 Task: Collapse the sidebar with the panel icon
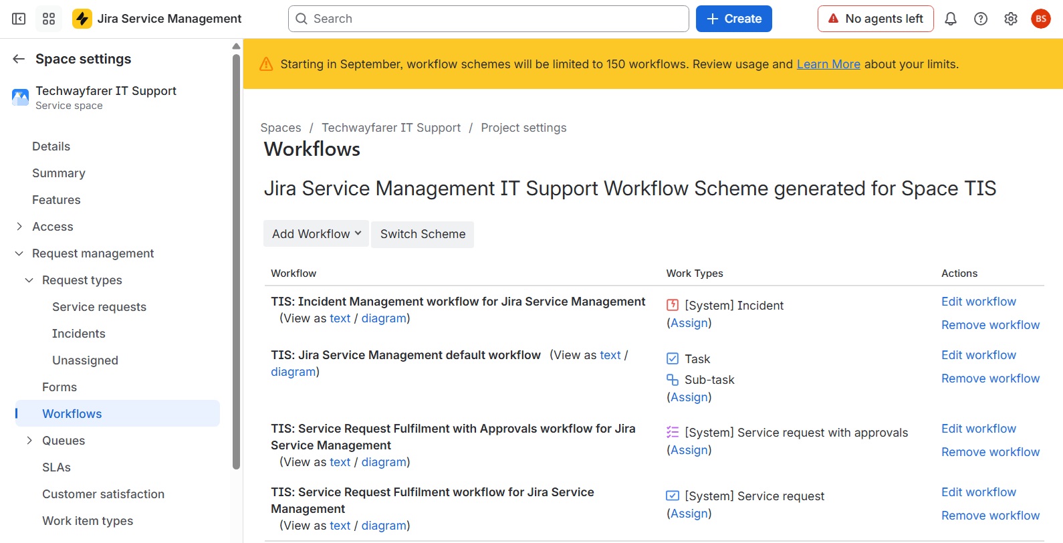(19, 19)
